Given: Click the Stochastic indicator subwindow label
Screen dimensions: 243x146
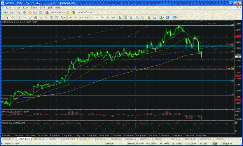Looking at the screenshot, I should pyautogui.click(x=14, y=123).
